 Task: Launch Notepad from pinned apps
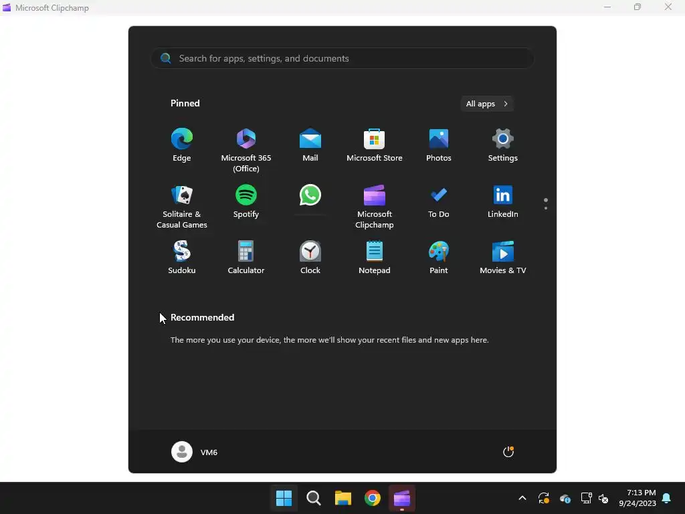tap(375, 258)
